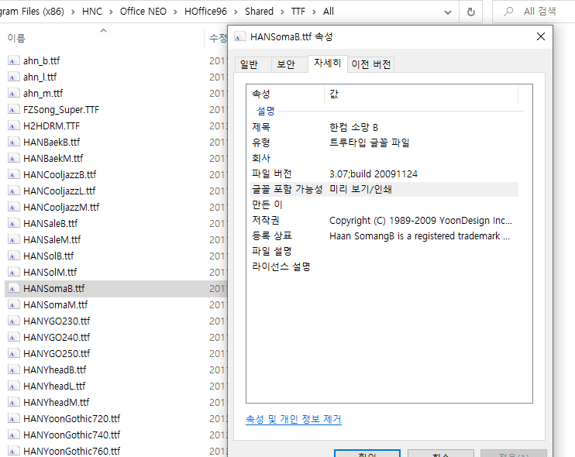Click the font icon beside HANCooljazzM.ttf
This screenshot has height=457, width=575.
tap(14, 207)
